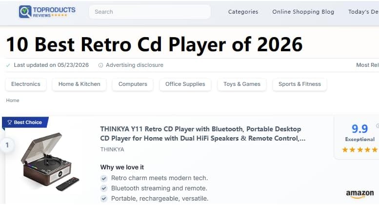Click the Exceptional rating label

(x=360, y=140)
